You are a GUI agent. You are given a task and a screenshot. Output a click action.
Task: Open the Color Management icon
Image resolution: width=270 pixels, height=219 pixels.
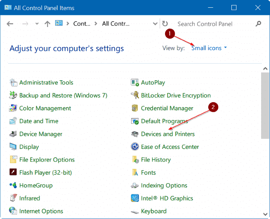click(x=13, y=108)
